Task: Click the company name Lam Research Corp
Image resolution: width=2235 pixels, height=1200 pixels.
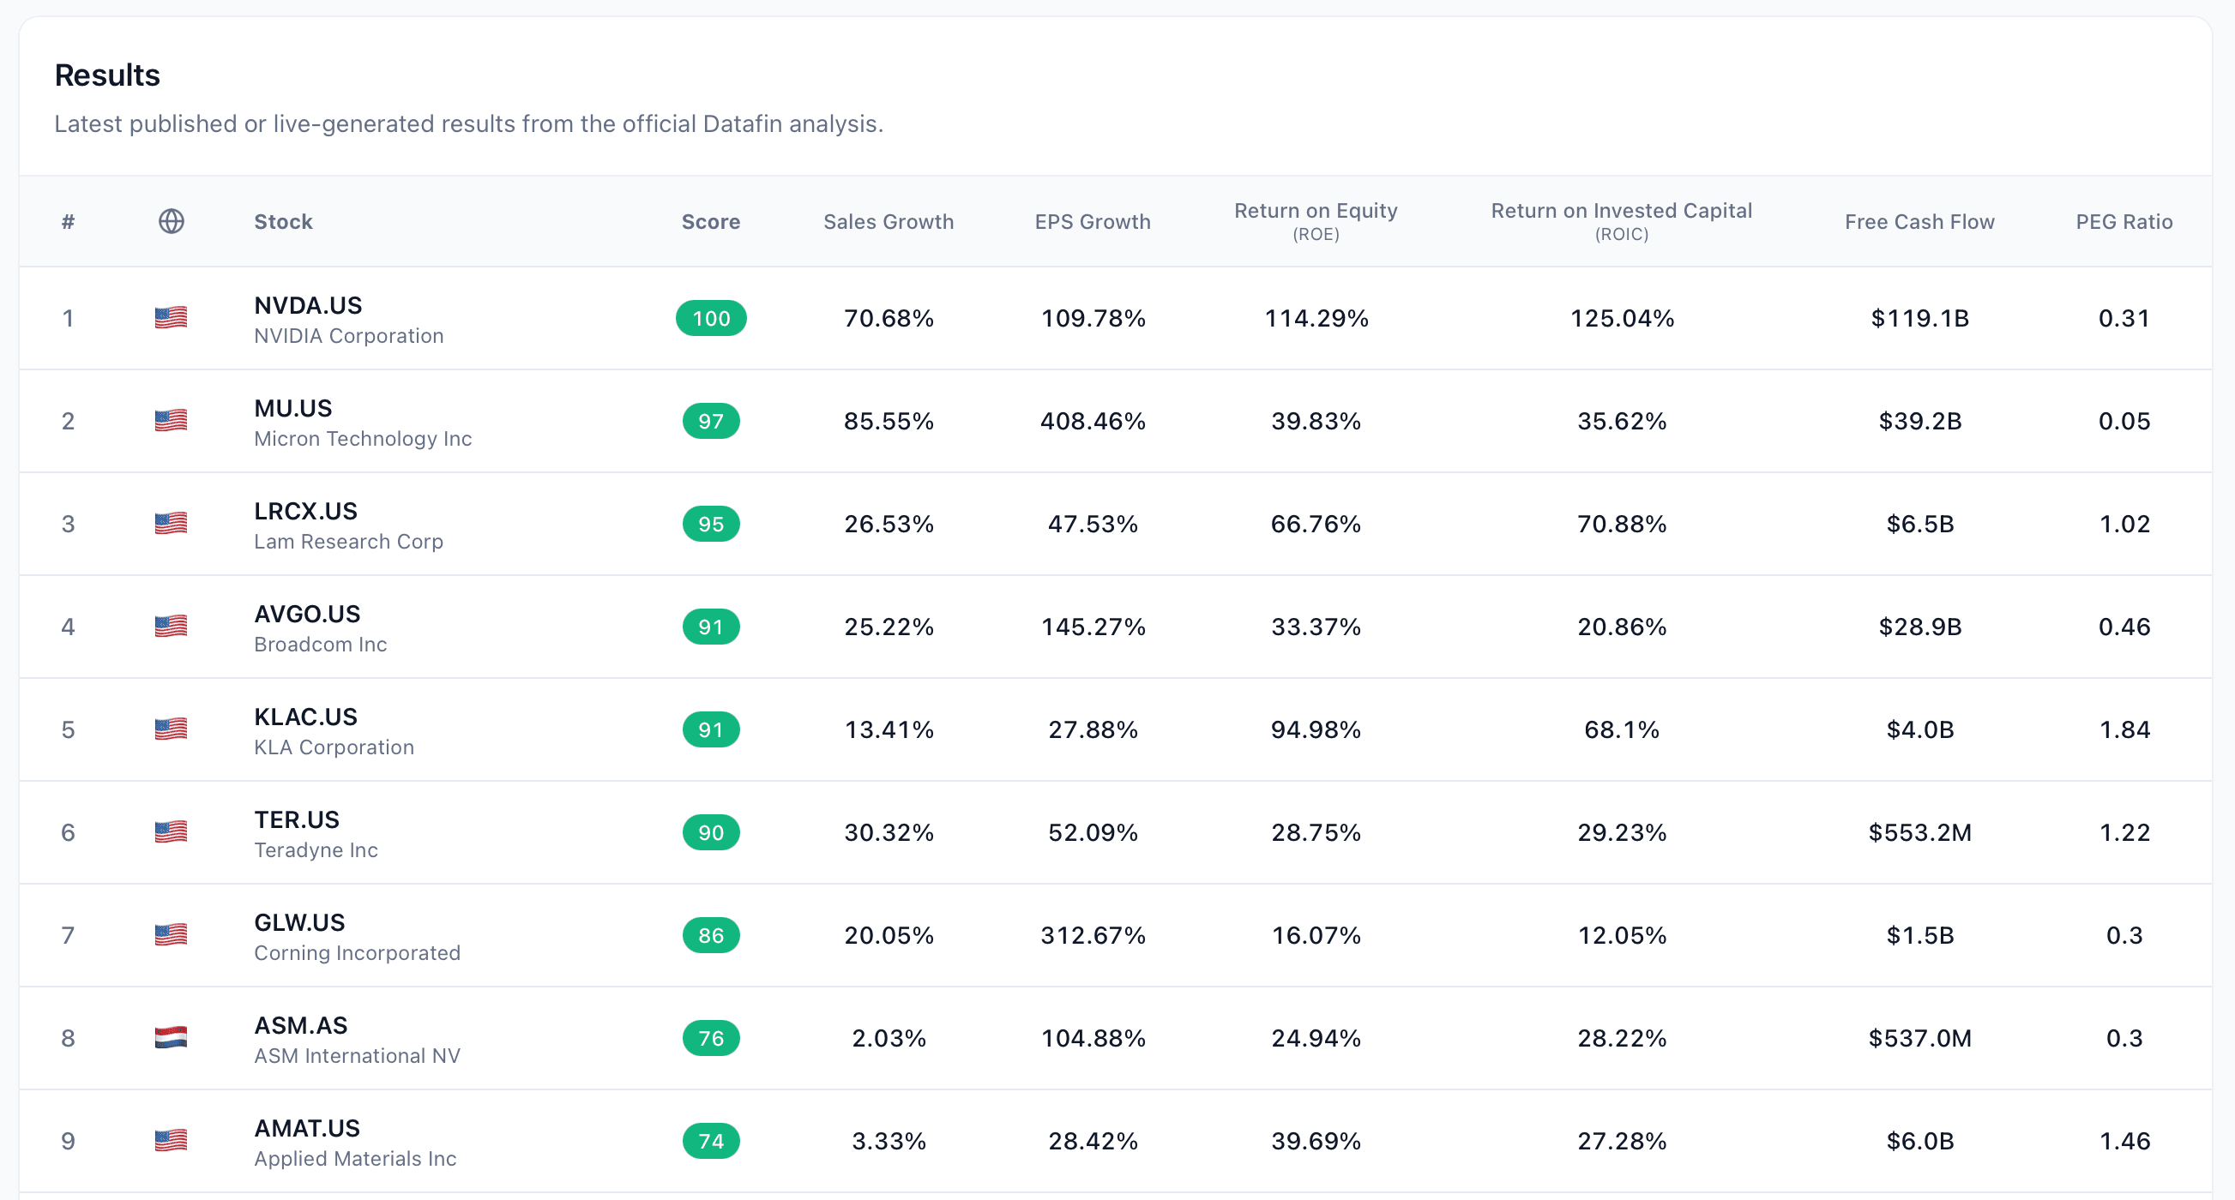Action: coord(349,541)
